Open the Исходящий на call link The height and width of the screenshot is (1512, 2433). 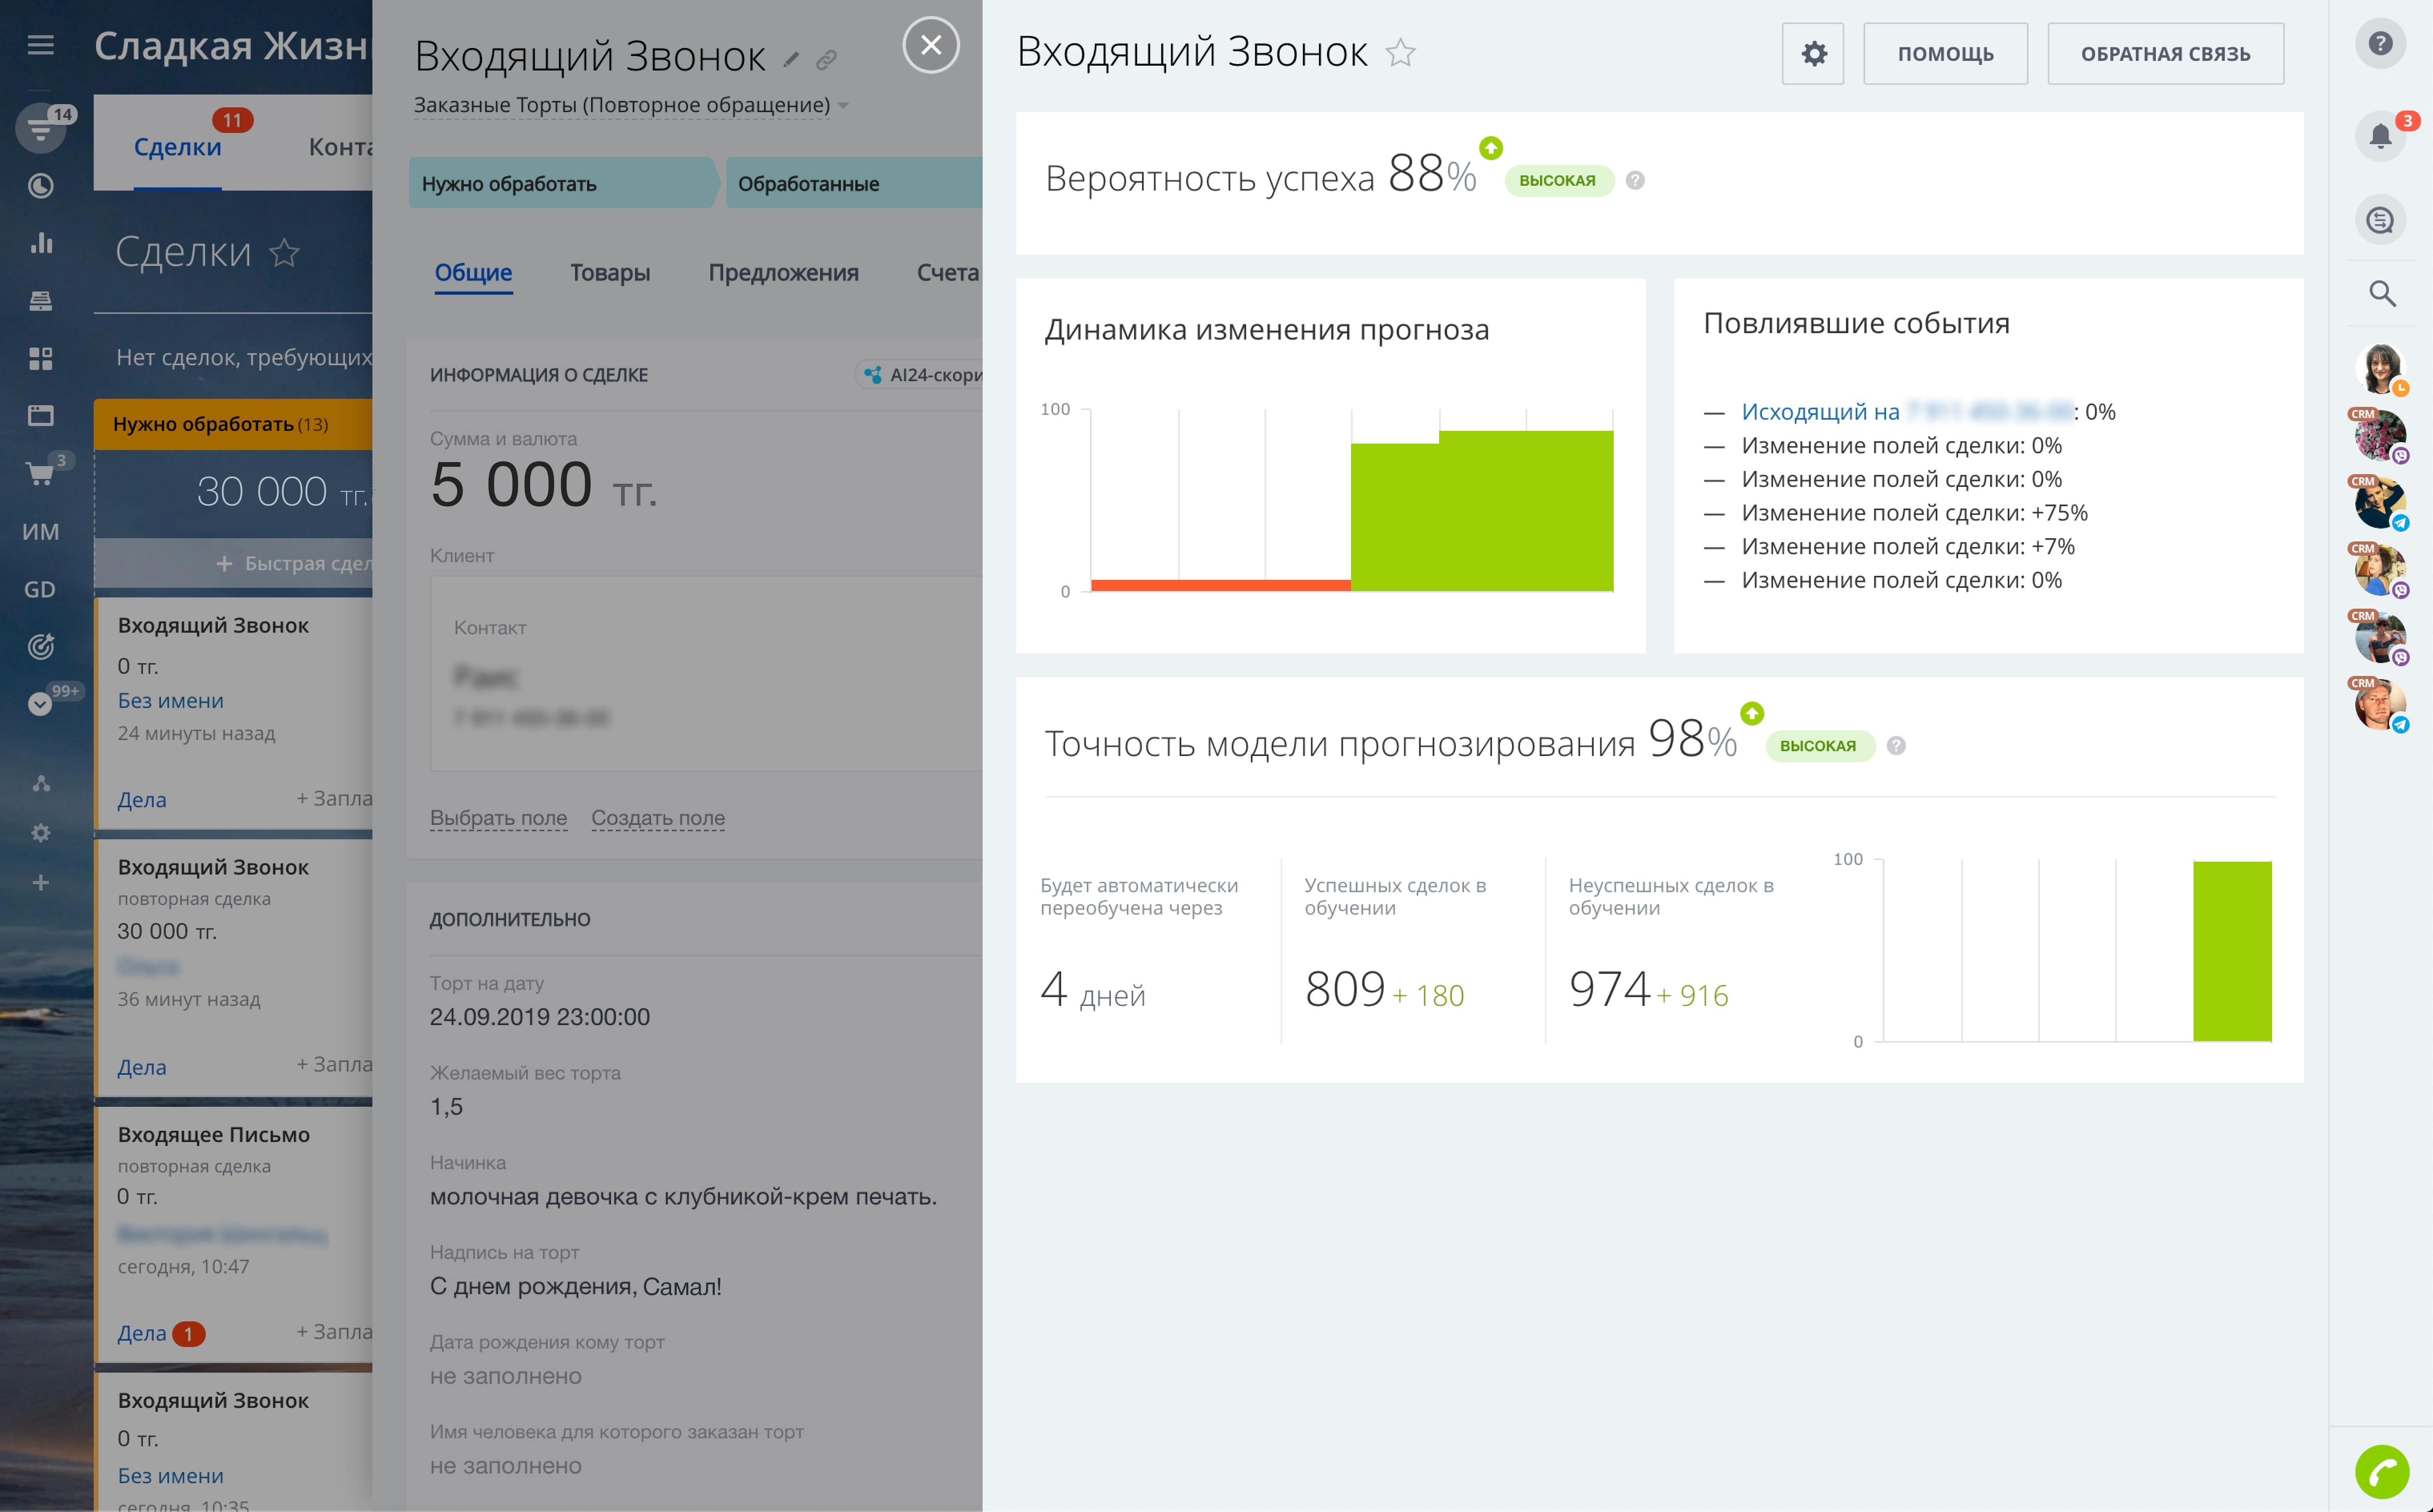pos(1820,412)
